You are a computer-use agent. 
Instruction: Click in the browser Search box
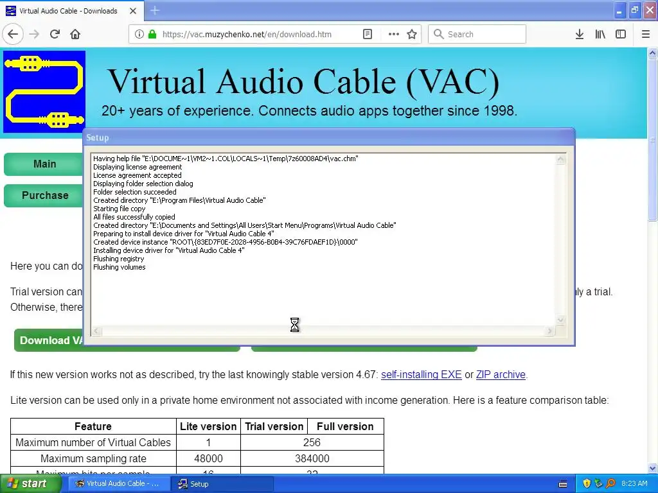477,34
